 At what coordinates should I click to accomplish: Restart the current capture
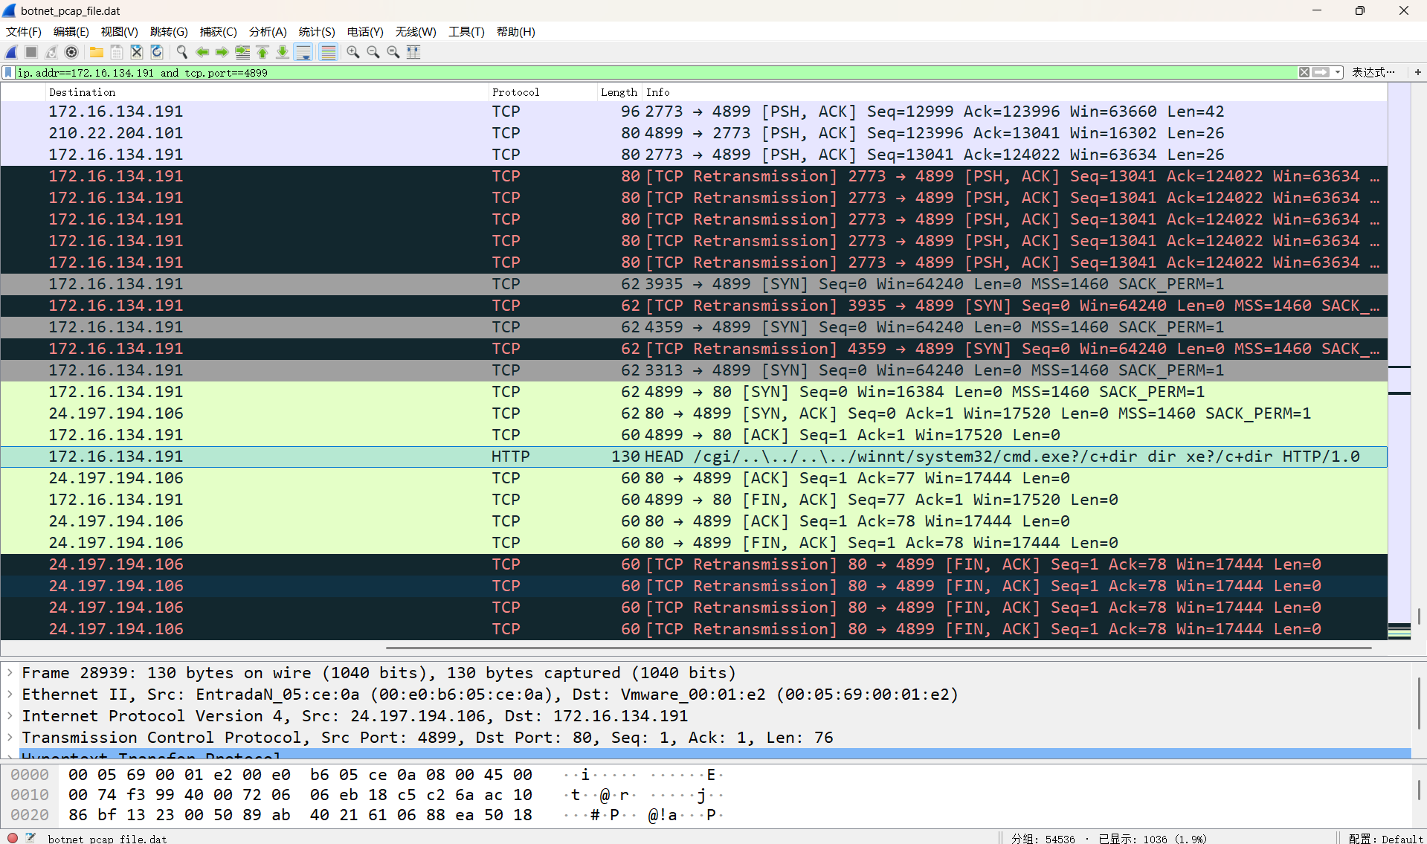(51, 52)
